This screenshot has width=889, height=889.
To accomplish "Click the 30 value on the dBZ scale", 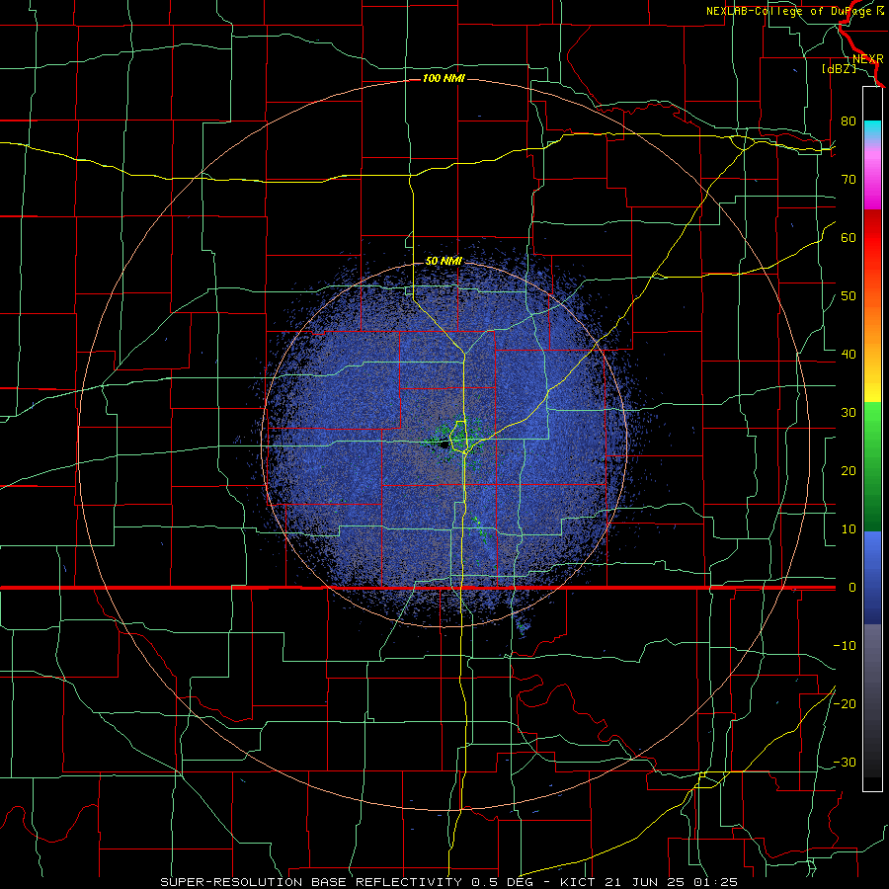I will click(849, 412).
